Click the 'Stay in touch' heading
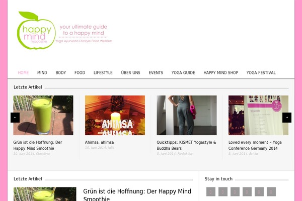Screen dimensions: 302x201 [218, 179]
